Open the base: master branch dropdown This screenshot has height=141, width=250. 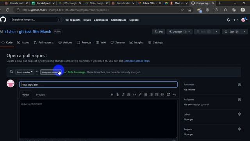point(25,72)
